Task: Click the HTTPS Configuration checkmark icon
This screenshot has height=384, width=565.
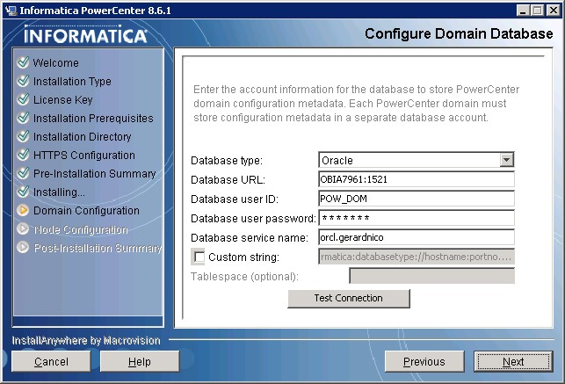Action: click(23, 155)
